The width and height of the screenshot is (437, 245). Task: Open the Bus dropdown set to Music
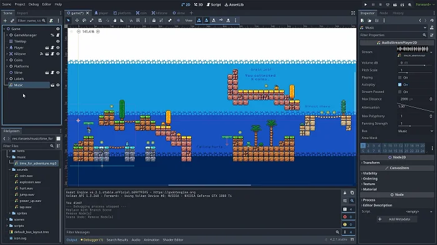[415, 131]
